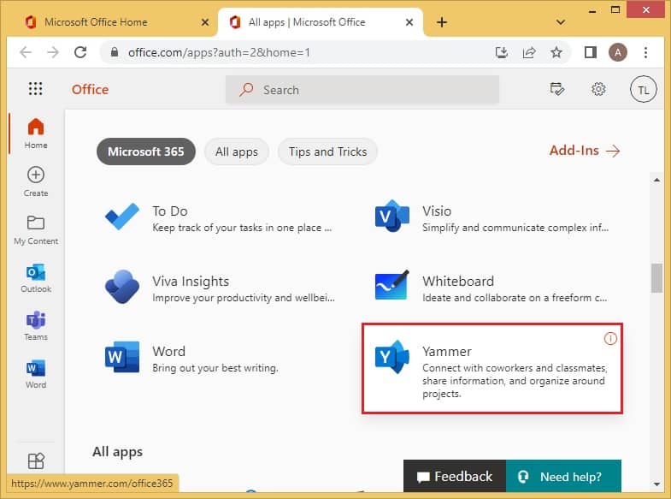
Task: Click the Visio app icon
Action: (x=392, y=216)
